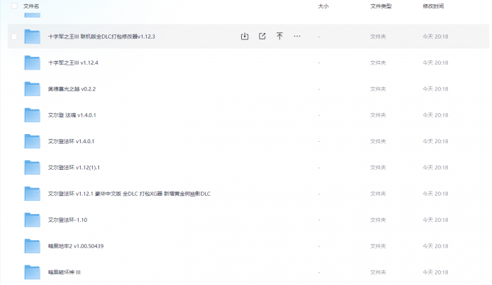Open the 艾尔登法环 v1.12(1).1 folder name
Screen dimensions: 492x285
(74, 168)
